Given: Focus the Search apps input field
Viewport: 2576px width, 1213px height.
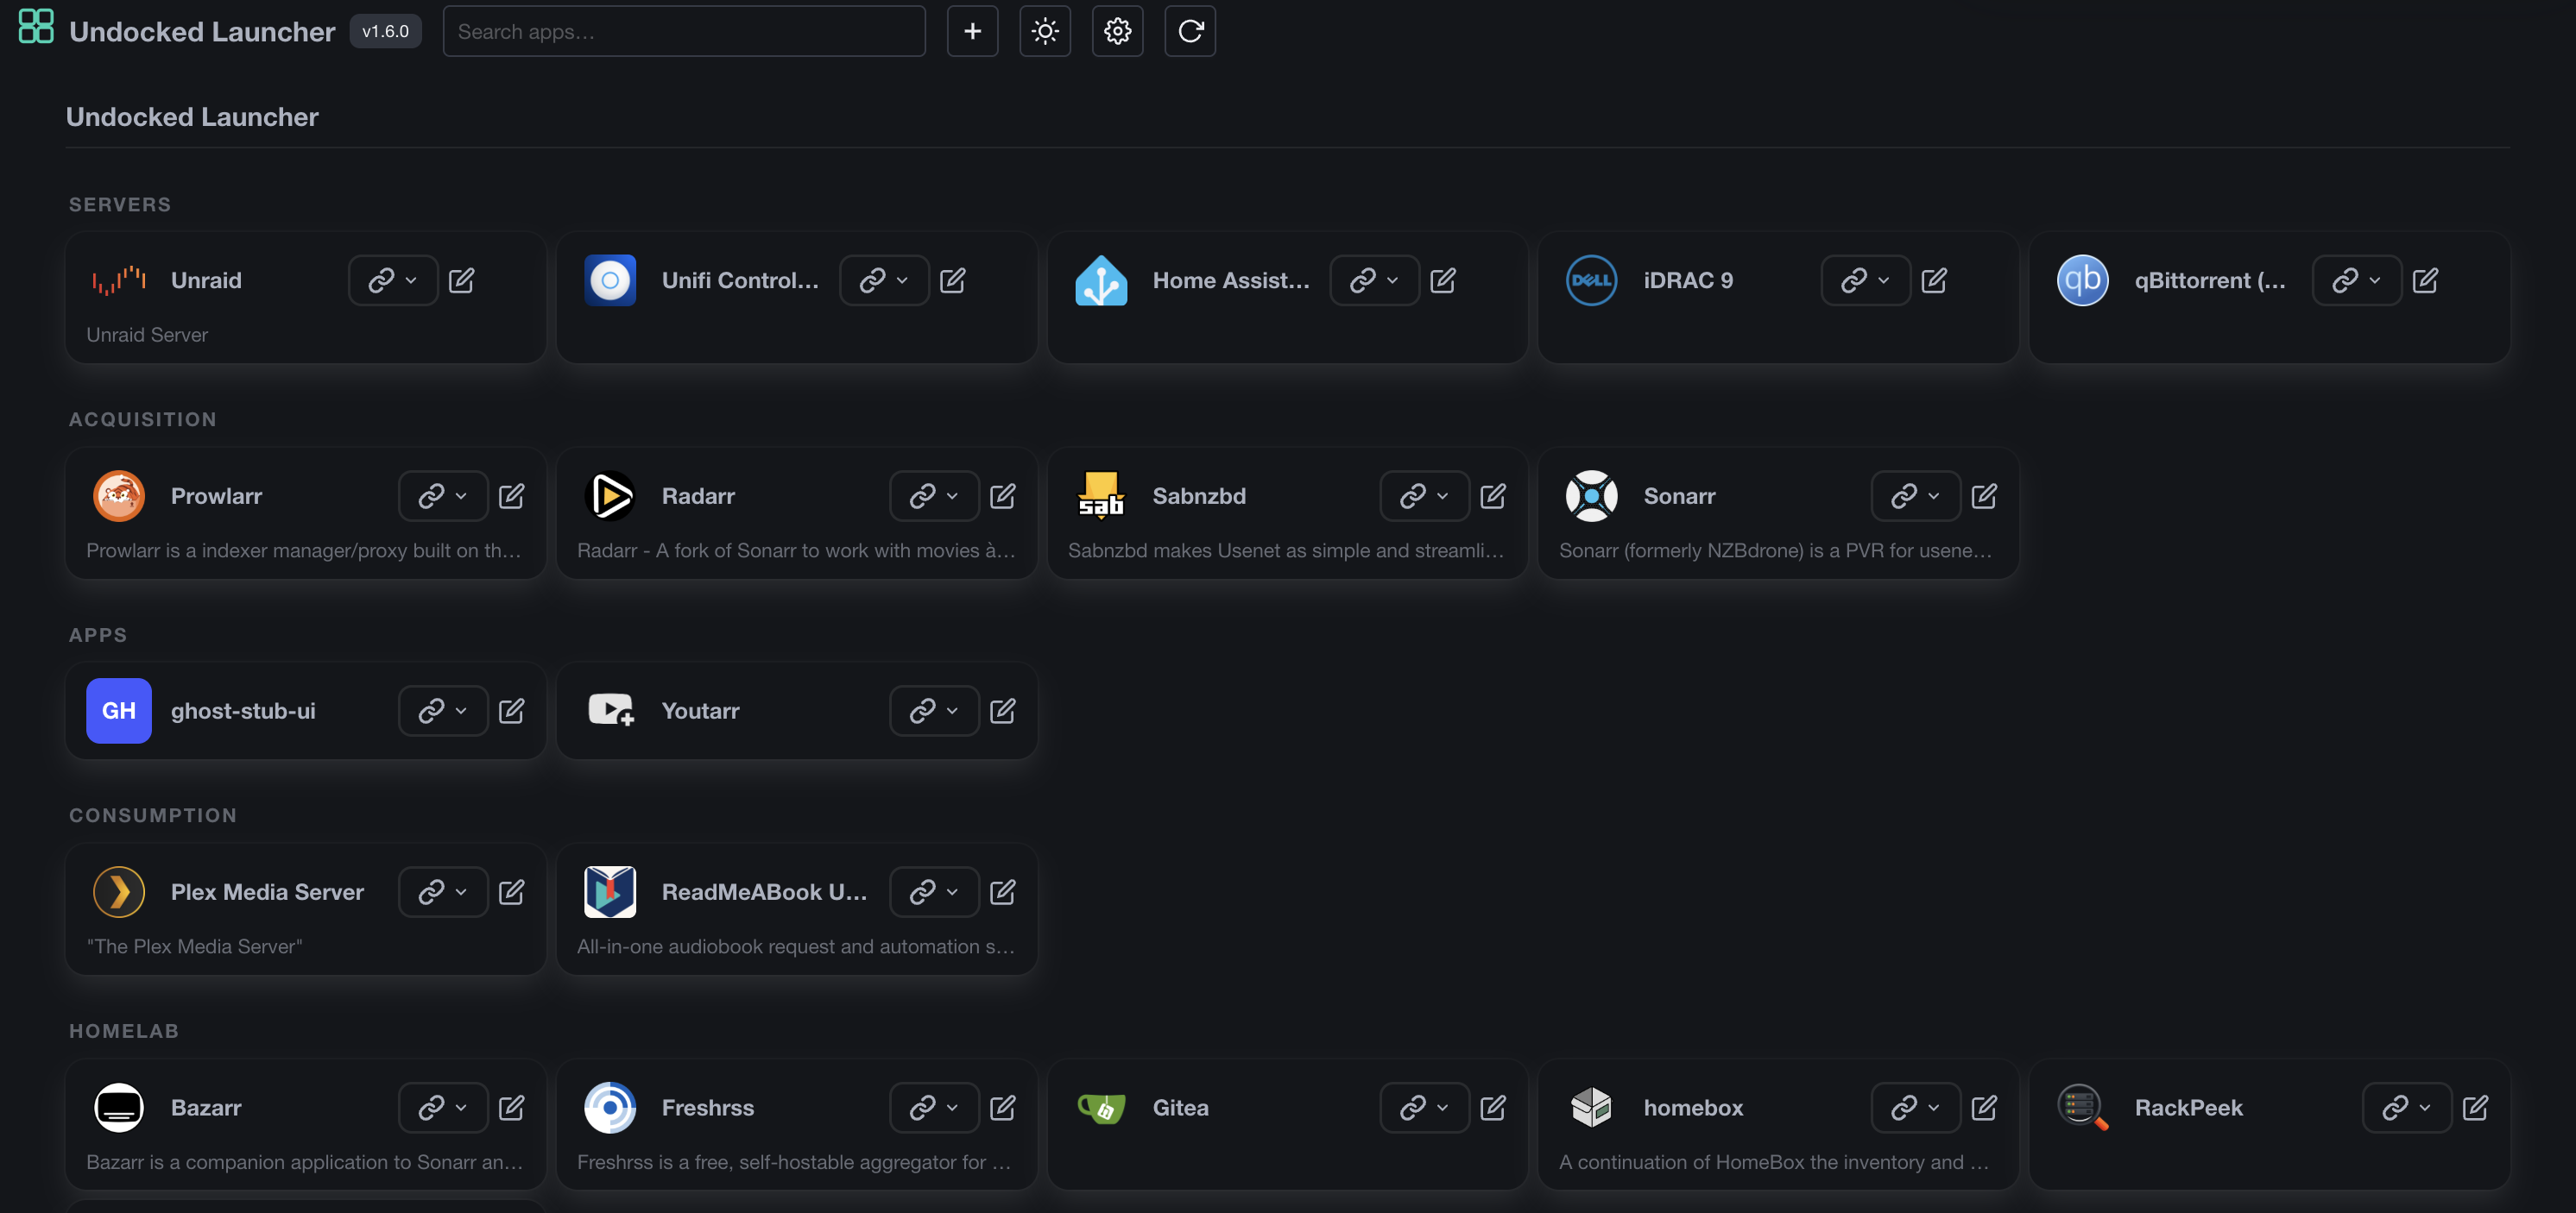Looking at the screenshot, I should [684, 31].
